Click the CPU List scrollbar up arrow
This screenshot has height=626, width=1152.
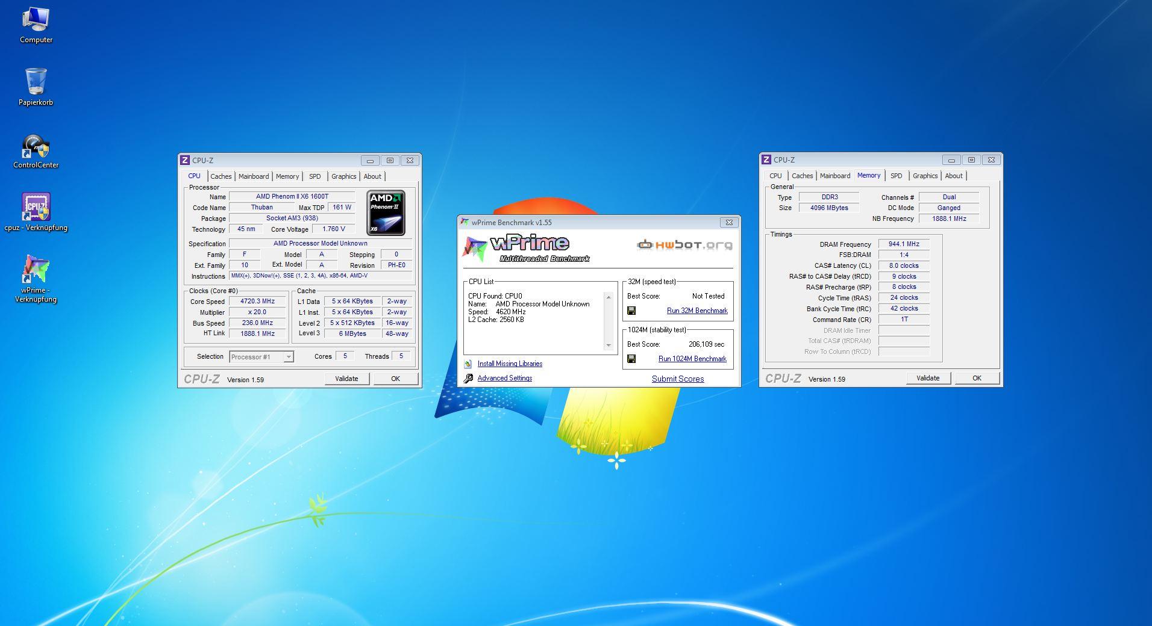tap(609, 297)
